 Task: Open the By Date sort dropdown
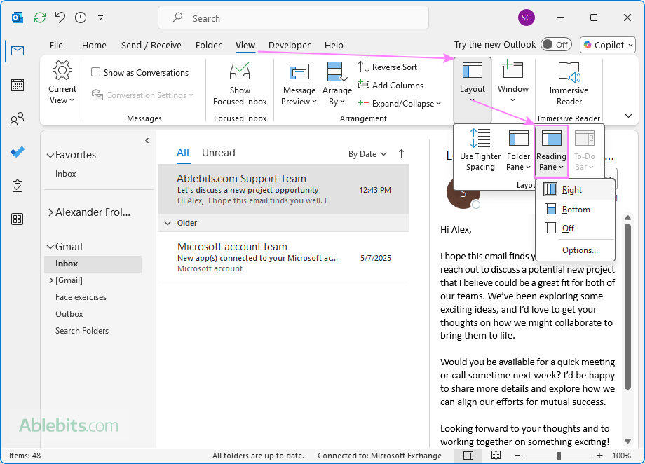click(367, 153)
